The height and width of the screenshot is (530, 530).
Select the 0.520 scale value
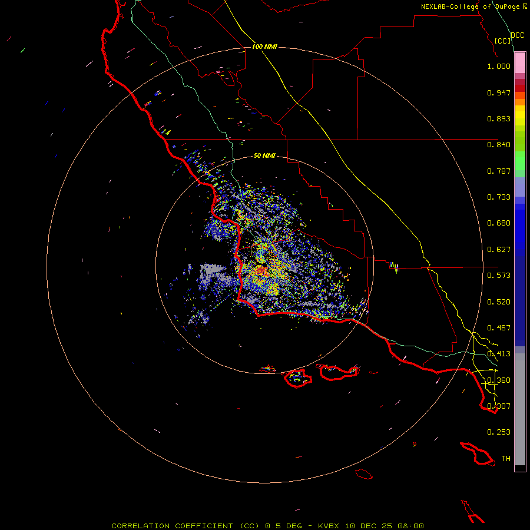click(499, 302)
